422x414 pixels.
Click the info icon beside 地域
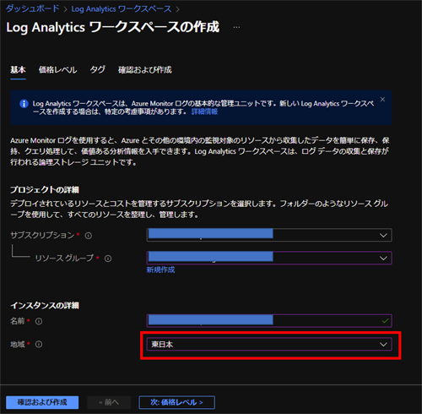(x=39, y=344)
